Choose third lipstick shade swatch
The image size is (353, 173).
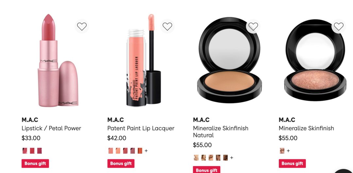click(x=40, y=151)
